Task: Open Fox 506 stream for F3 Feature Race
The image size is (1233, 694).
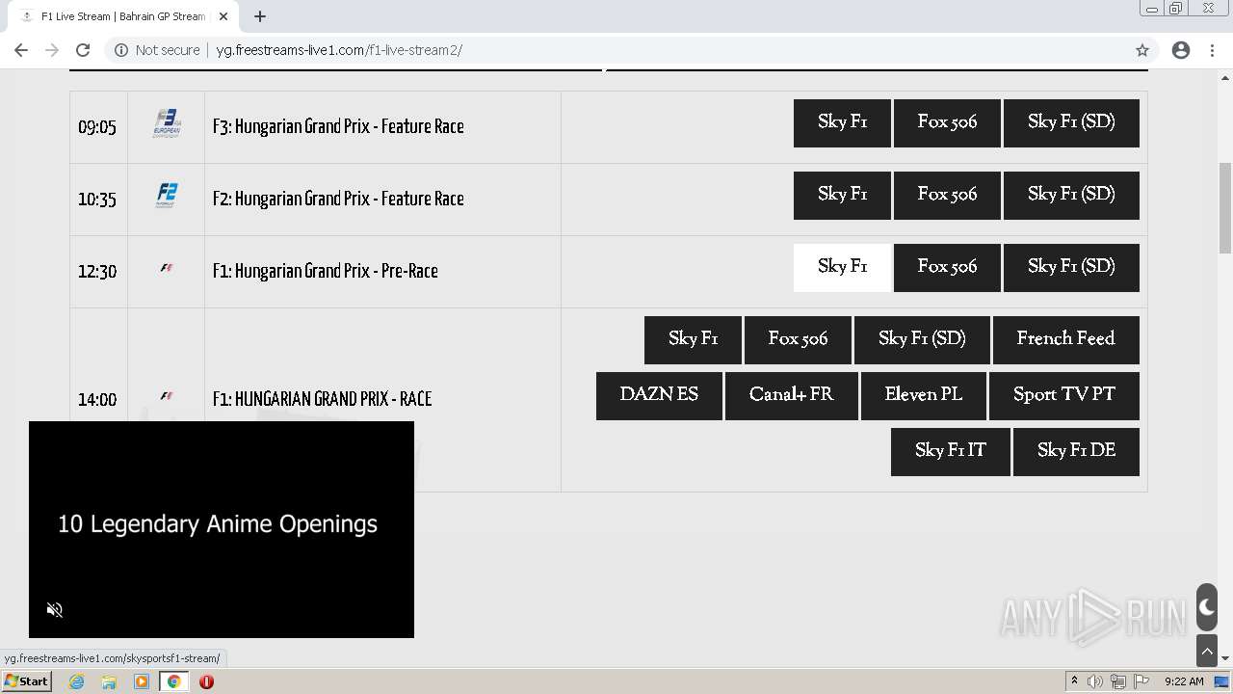Action: click(947, 122)
